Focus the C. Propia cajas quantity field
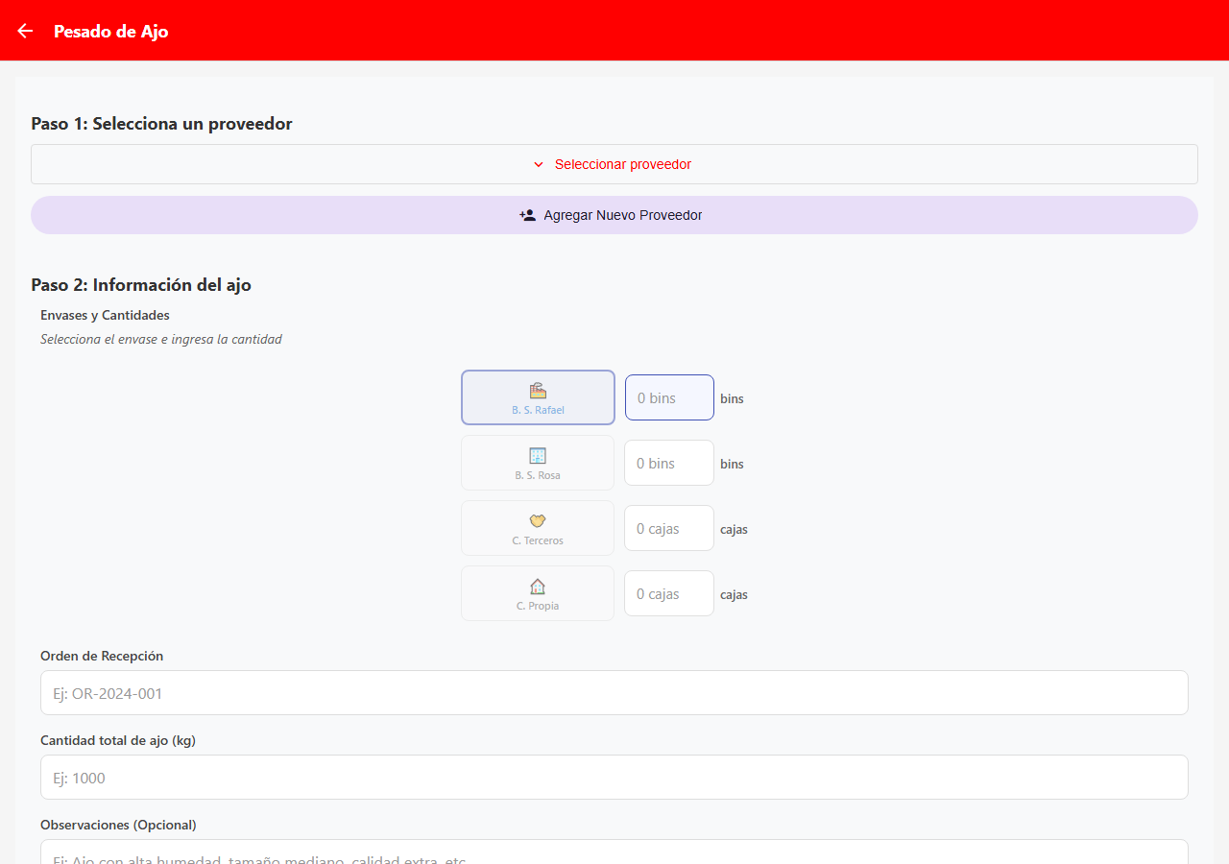 pyautogui.click(x=669, y=593)
